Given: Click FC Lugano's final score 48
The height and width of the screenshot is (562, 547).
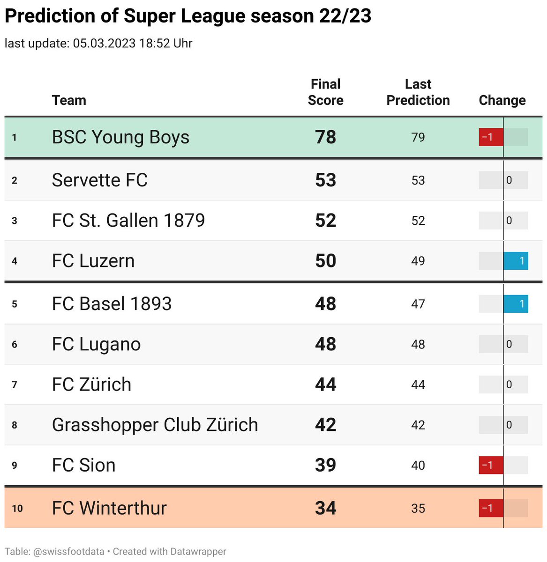Looking at the screenshot, I should click(x=326, y=344).
